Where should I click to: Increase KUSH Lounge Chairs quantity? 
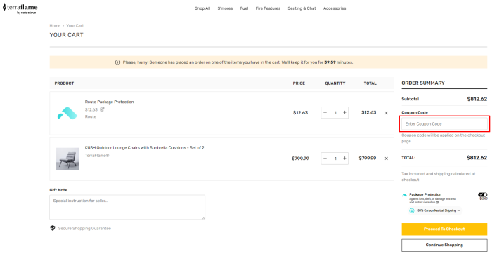tap(344, 159)
